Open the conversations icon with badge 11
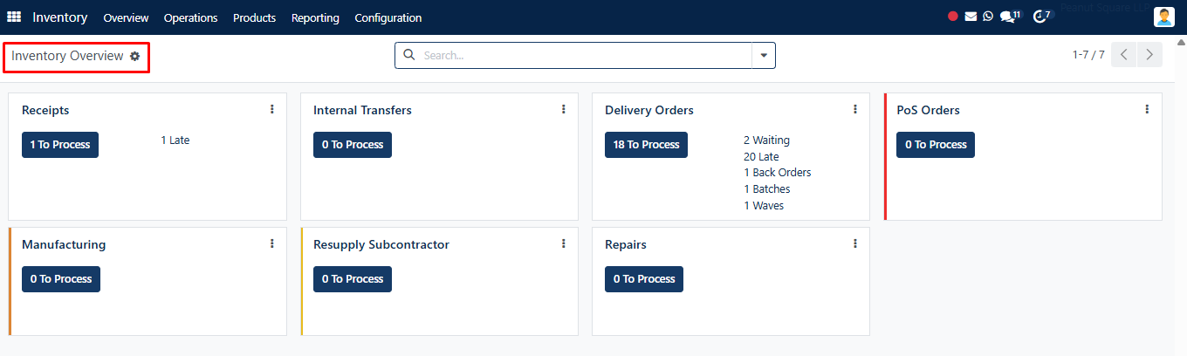 coord(1010,17)
